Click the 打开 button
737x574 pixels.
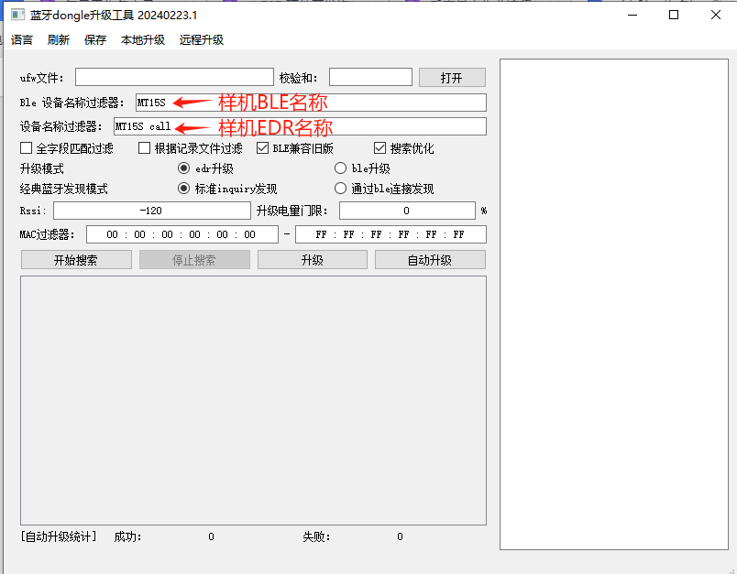coord(452,78)
